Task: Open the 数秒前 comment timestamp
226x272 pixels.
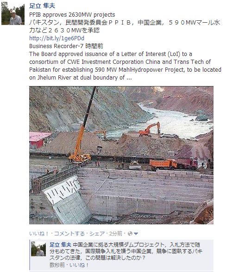Action: pos(57,265)
